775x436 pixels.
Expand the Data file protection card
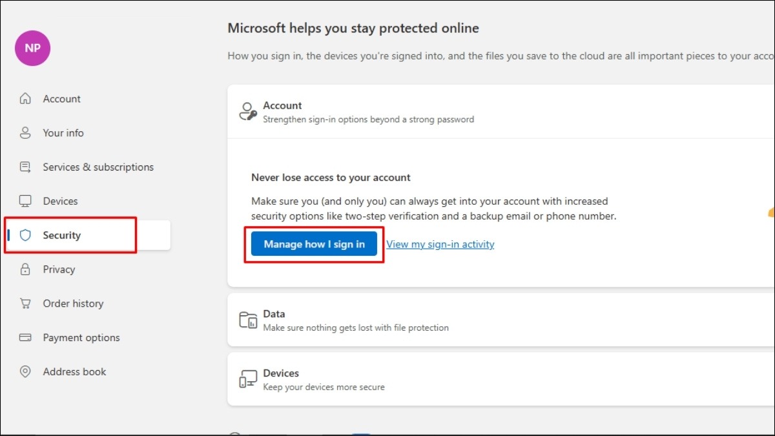coord(501,320)
